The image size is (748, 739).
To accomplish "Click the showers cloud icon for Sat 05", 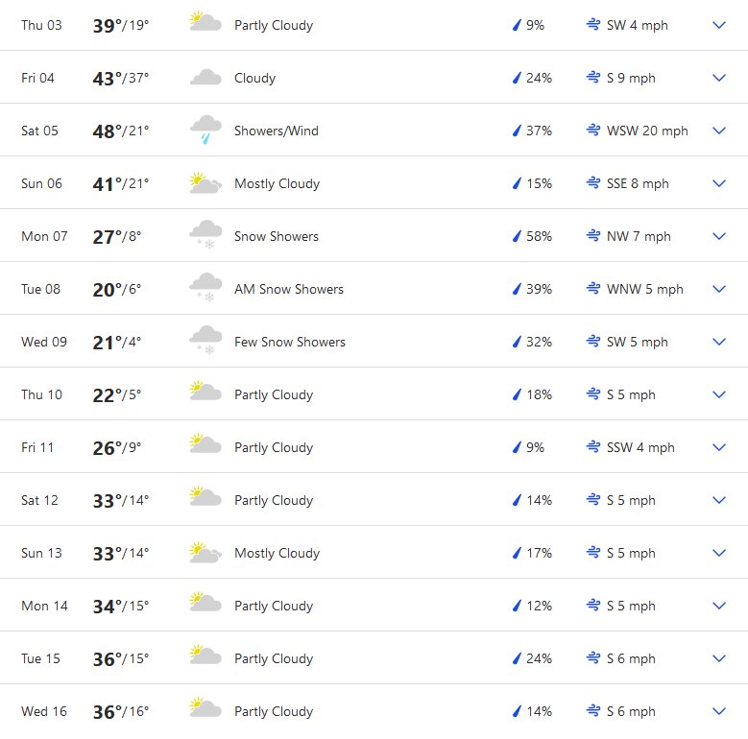I will [205, 130].
